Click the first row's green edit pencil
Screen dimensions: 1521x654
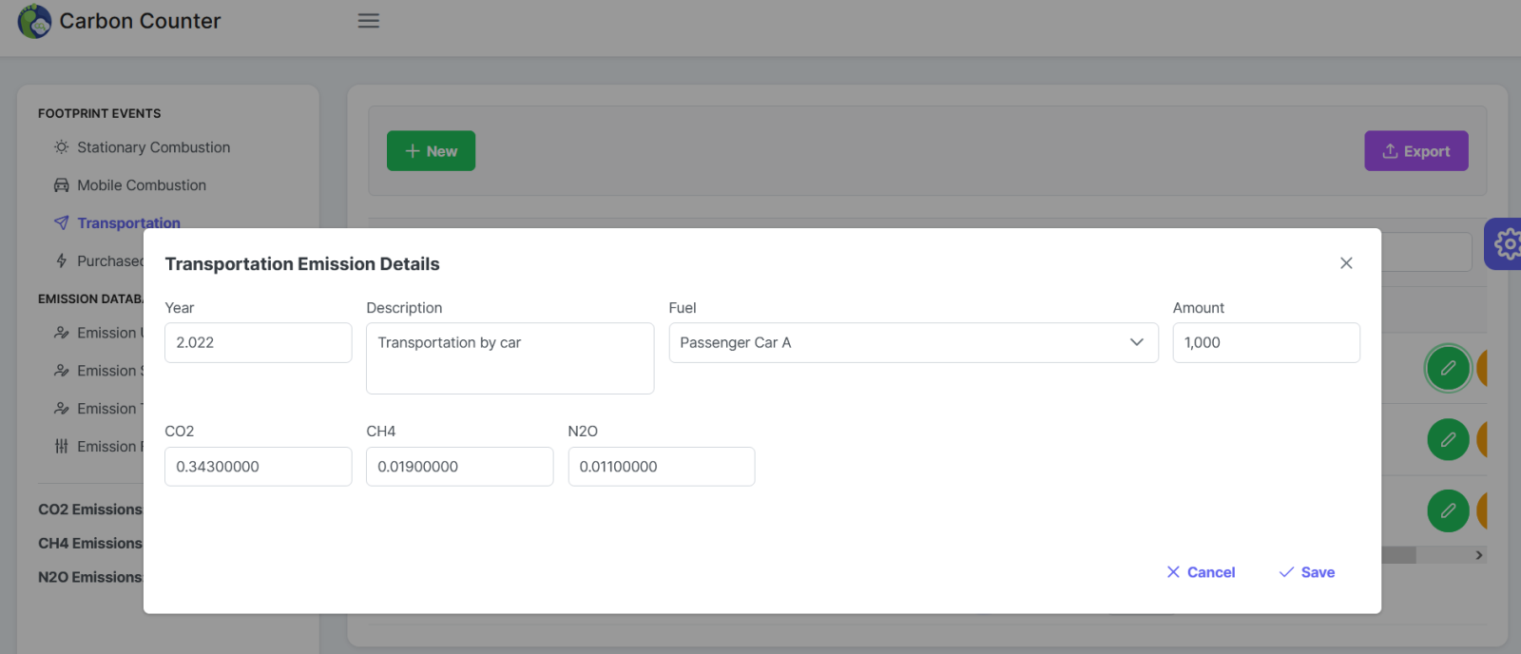[x=1447, y=368]
